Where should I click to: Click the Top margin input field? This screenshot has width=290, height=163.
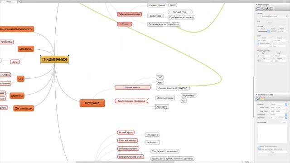point(264,61)
